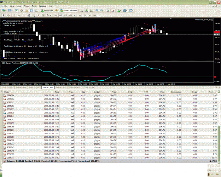The height and width of the screenshot is (177, 221).
Task: Open the chart templates dropdown
Action: 131,11
